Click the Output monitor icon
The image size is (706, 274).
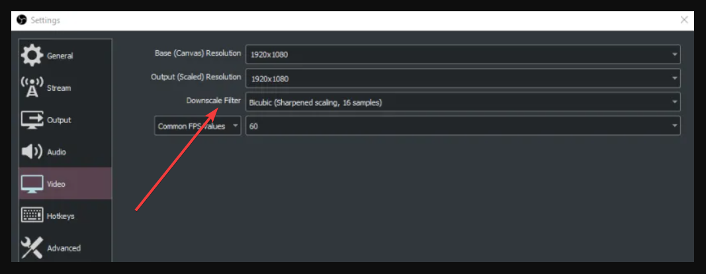(32, 120)
